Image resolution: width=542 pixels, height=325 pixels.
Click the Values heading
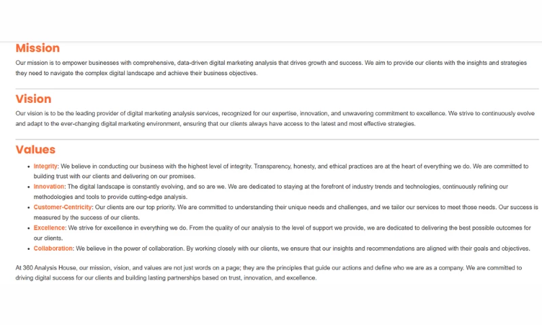pos(35,150)
